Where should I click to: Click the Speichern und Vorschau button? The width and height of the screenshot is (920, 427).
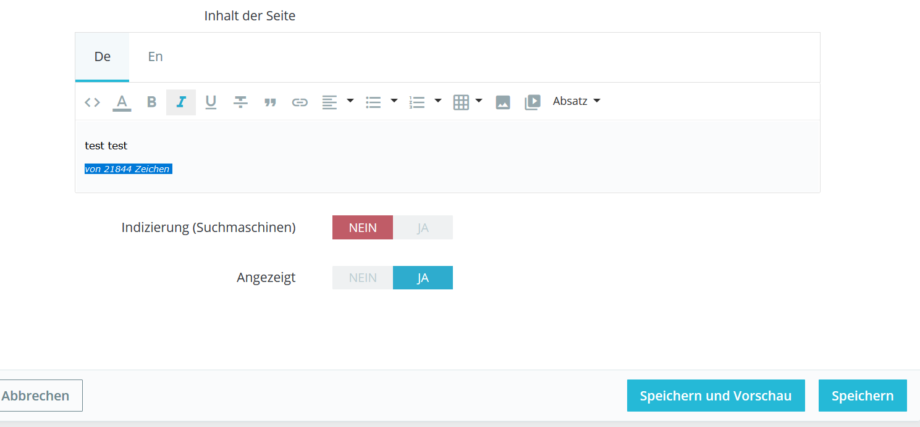coord(715,396)
